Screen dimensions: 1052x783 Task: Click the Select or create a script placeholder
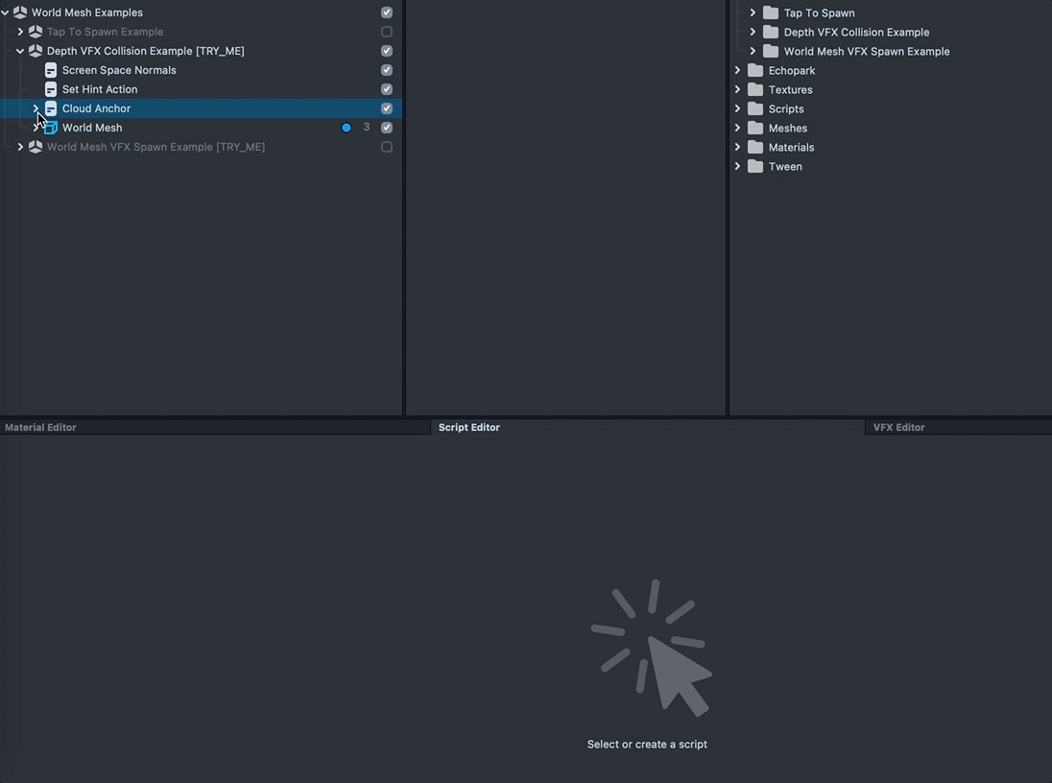647,744
